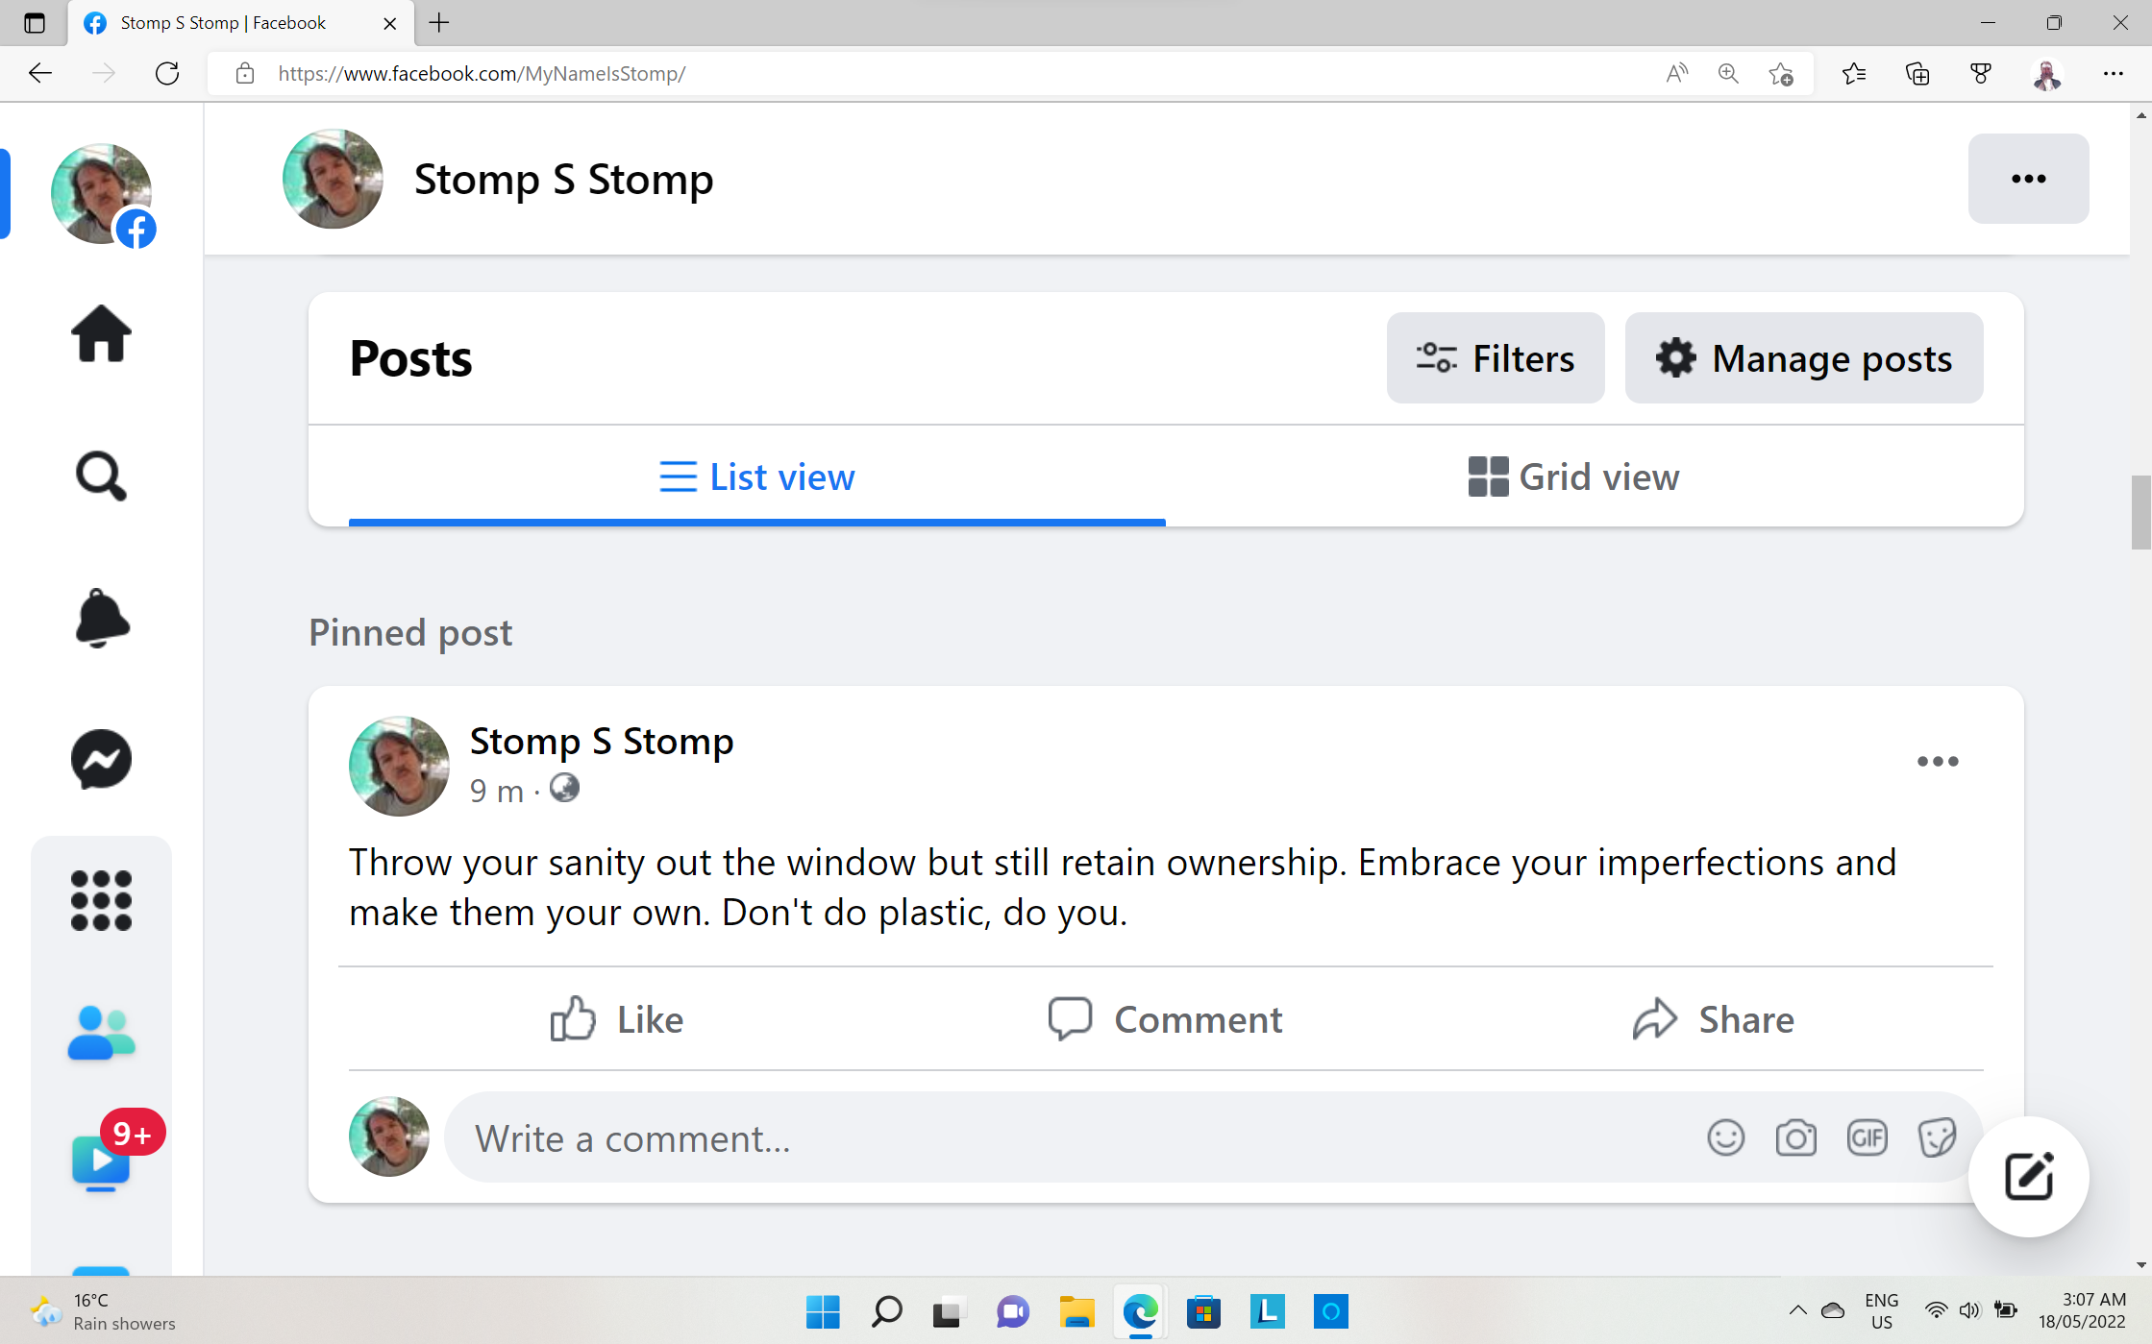Click the Manage posts button
The width and height of the screenshot is (2152, 1344).
(1803, 358)
